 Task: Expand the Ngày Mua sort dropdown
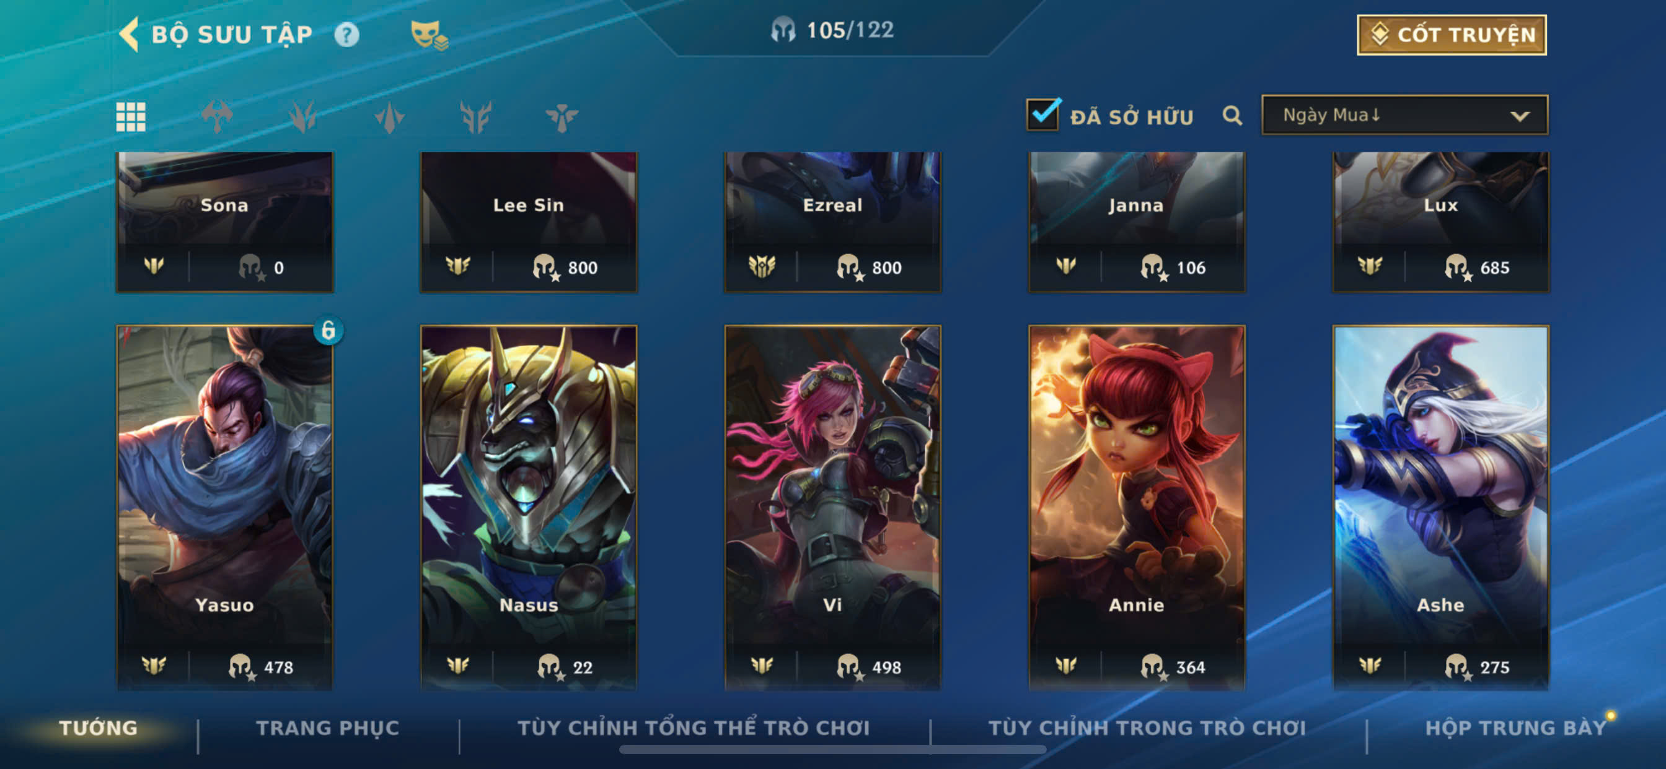[x=1404, y=115]
